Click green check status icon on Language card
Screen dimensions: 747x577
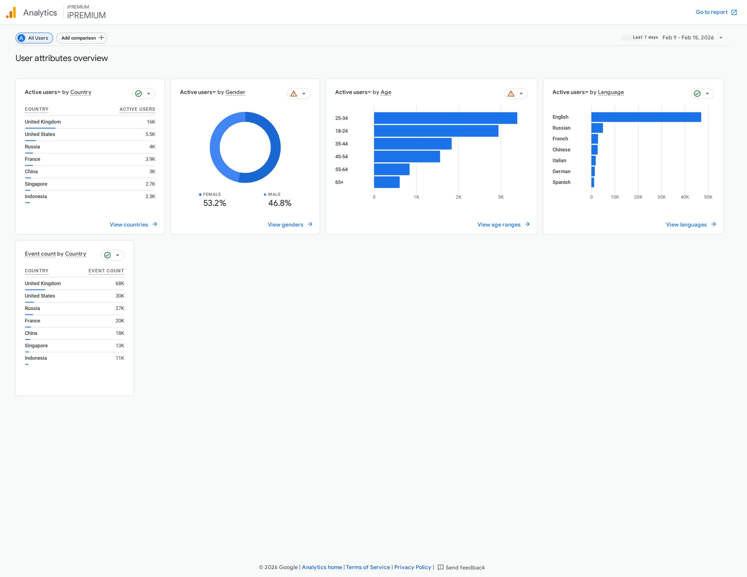pyautogui.click(x=697, y=93)
